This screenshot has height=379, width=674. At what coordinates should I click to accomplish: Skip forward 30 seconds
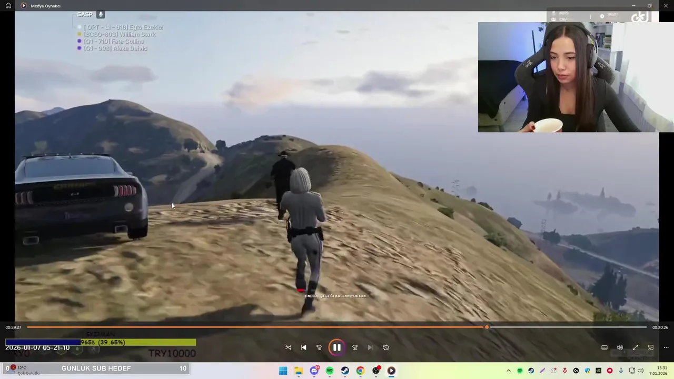(x=355, y=347)
